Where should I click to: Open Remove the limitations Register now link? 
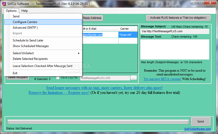59,93
